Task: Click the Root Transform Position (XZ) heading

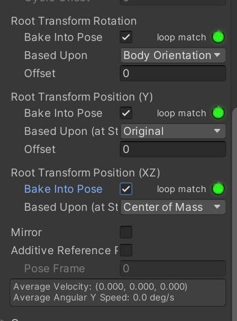Action: [85, 173]
